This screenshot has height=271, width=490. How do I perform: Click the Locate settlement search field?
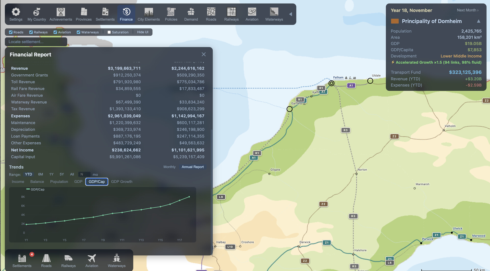pos(36,42)
